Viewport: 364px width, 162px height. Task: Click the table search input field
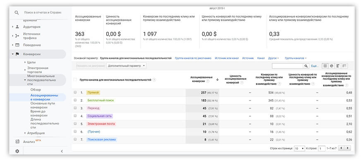(x=287, y=66)
